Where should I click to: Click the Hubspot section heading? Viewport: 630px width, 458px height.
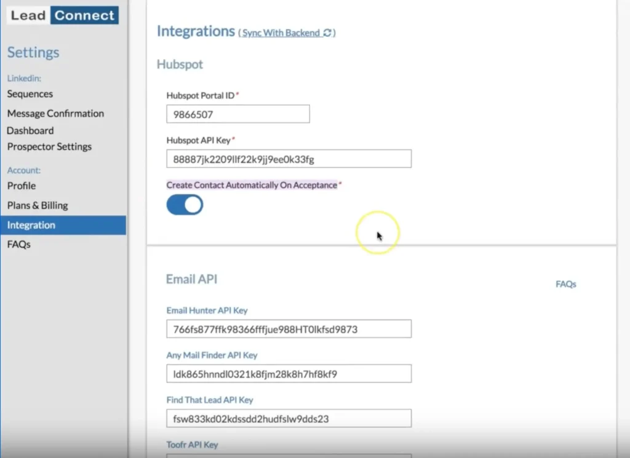[180, 64]
